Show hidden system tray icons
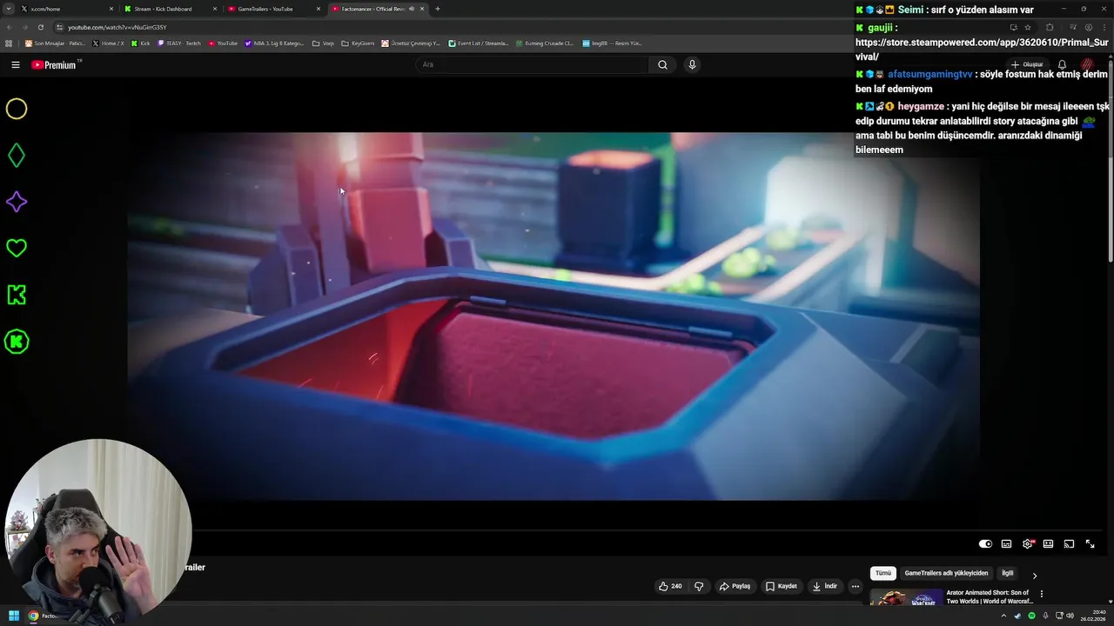The width and height of the screenshot is (1114, 626). click(x=1003, y=616)
